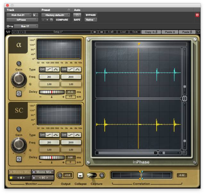Click the horizontal zoom slider under waveforms
Image resolution: width=205 pixels, height=194 pixels.
170,153
